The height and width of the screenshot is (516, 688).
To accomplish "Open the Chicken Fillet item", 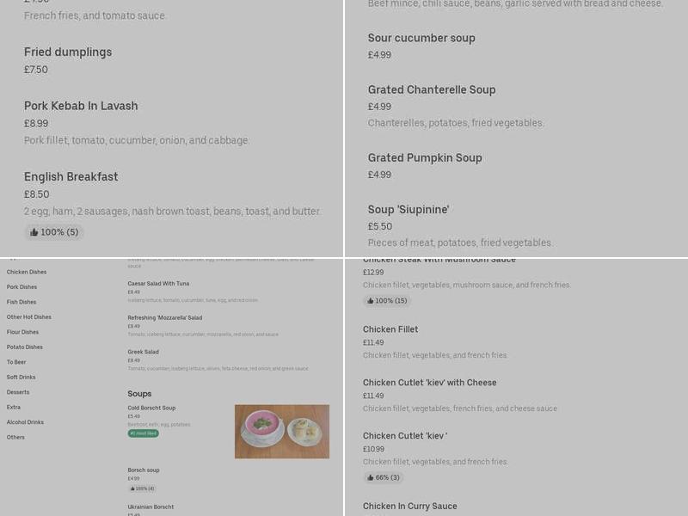I will pyautogui.click(x=392, y=329).
